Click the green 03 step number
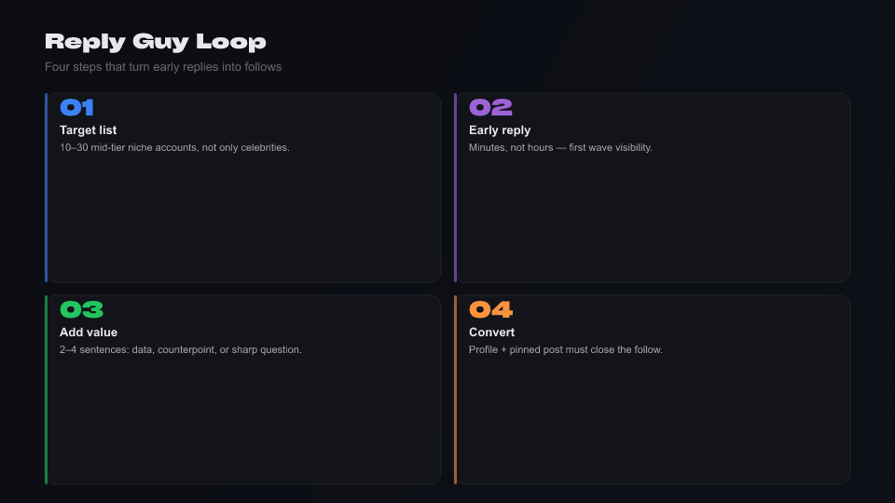Viewport: 895px width, 503px height. click(x=82, y=309)
